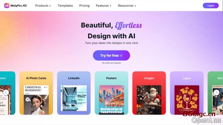Click sparkle icon on Try for free
Image resolution: width=223 pixels, height=125 pixels.
pyautogui.click(x=121, y=56)
